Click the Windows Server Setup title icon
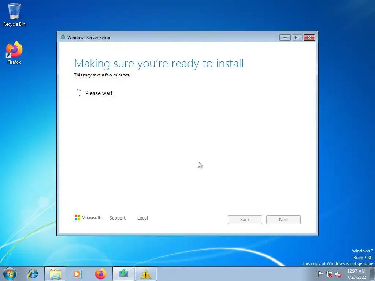375x281 pixels. tap(63, 37)
